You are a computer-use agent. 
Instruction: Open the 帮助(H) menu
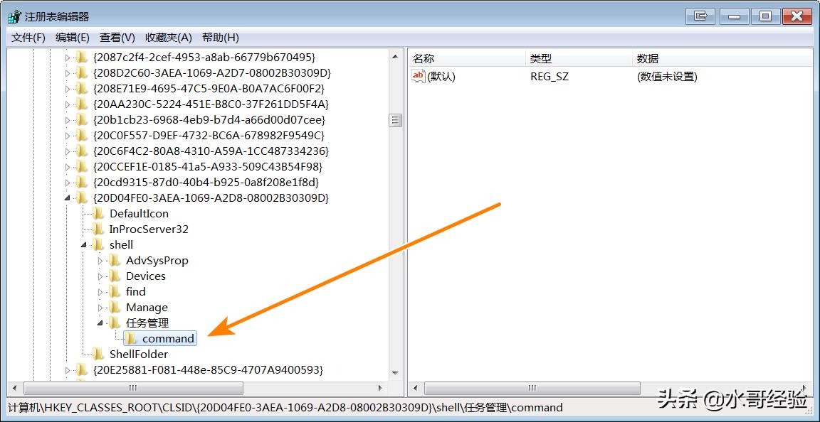click(x=220, y=38)
